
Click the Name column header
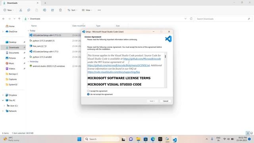coord(34,26)
